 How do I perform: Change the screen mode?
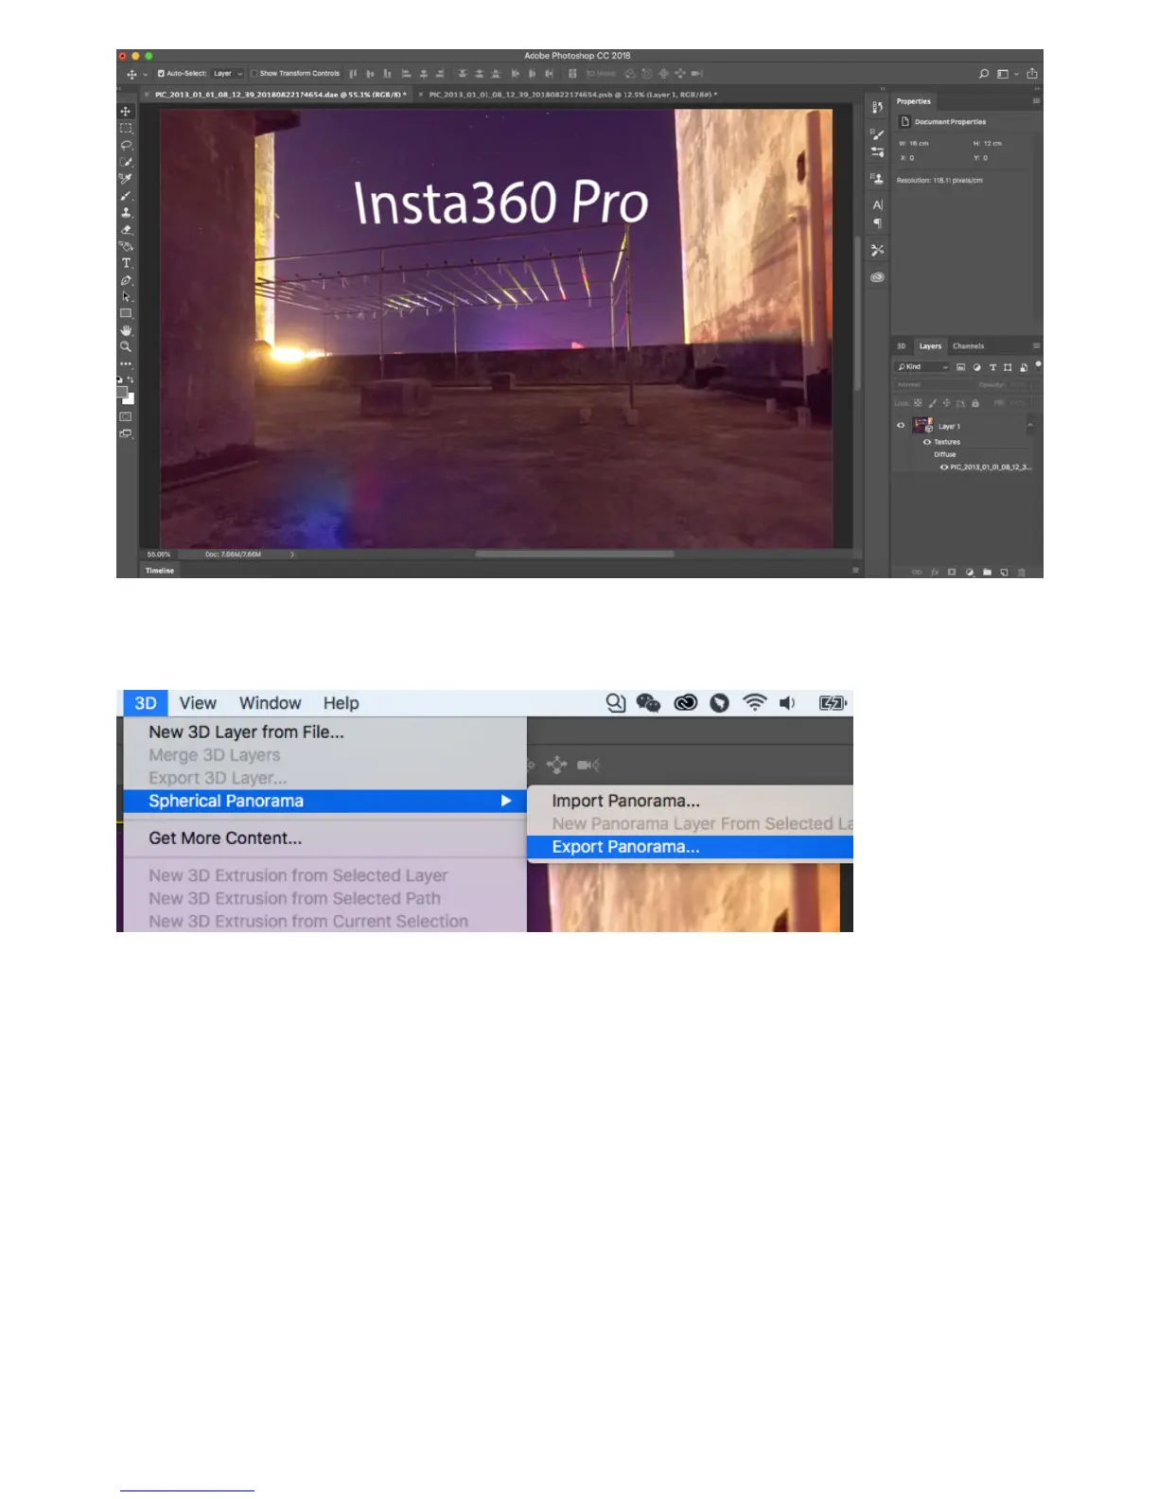(x=126, y=433)
